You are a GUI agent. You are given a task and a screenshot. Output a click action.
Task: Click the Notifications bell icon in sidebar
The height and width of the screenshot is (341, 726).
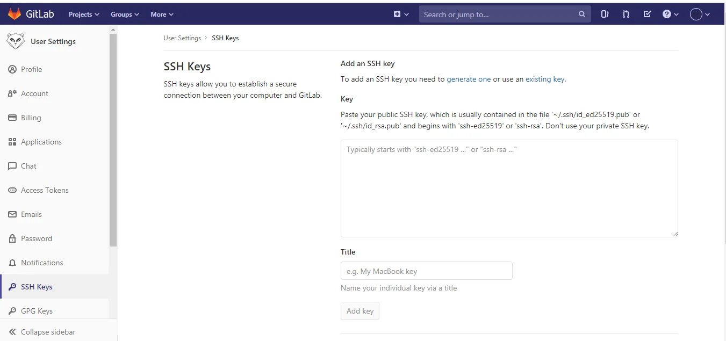pyautogui.click(x=12, y=263)
